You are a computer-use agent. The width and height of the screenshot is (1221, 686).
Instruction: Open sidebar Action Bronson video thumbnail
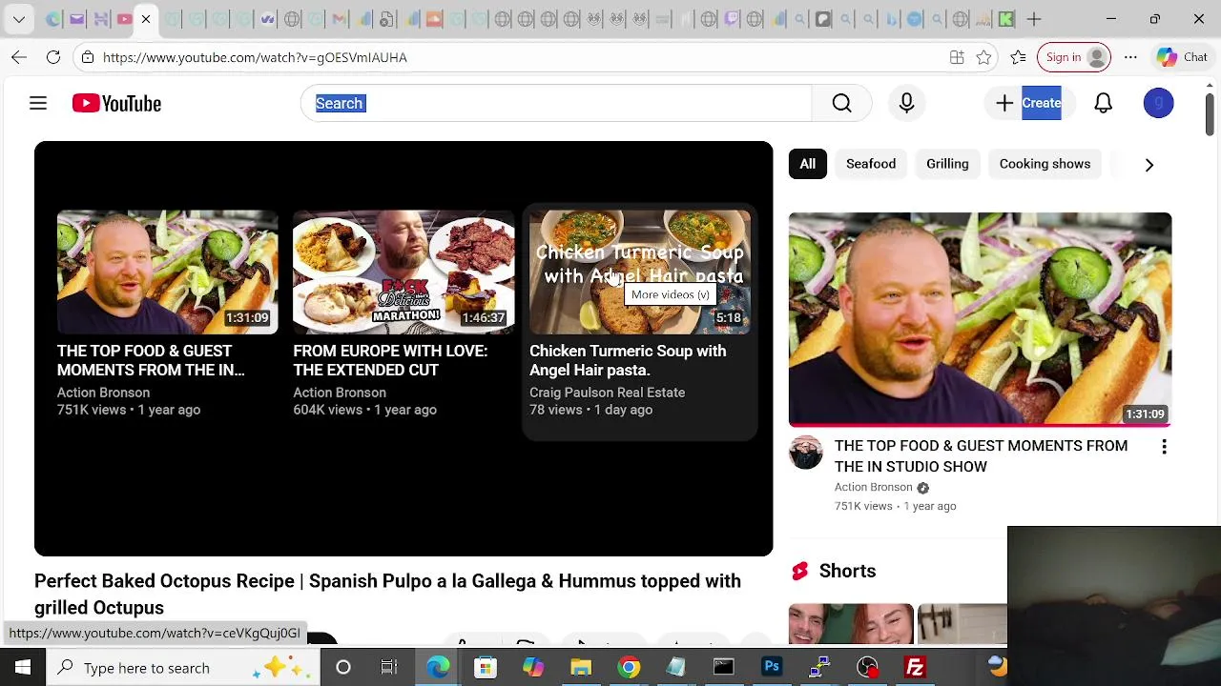(x=980, y=319)
